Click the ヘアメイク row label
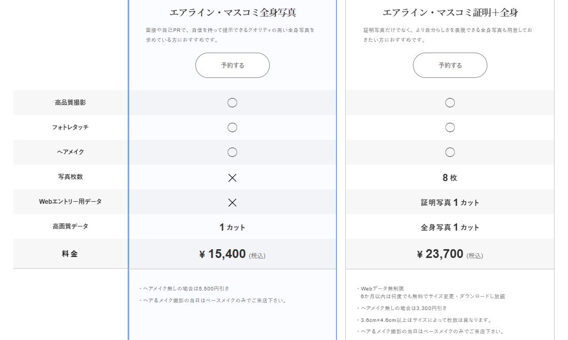Image resolution: width=568 pixels, height=340 pixels. (69, 152)
